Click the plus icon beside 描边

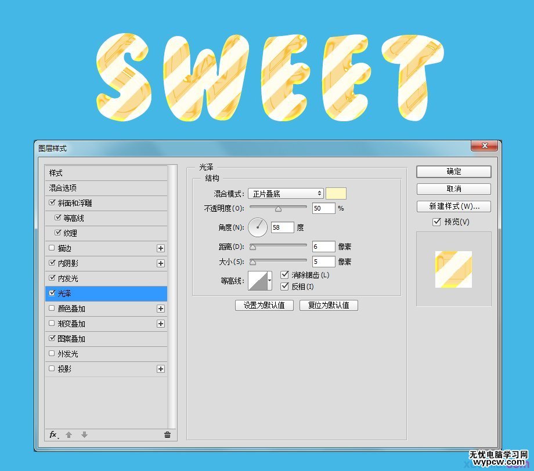(161, 248)
